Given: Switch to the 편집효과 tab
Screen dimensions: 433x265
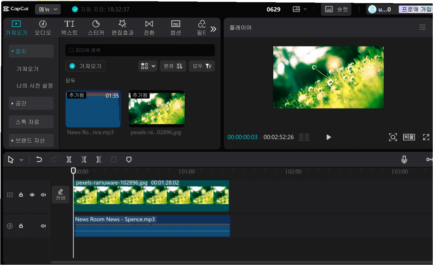Looking at the screenshot, I should [122, 28].
